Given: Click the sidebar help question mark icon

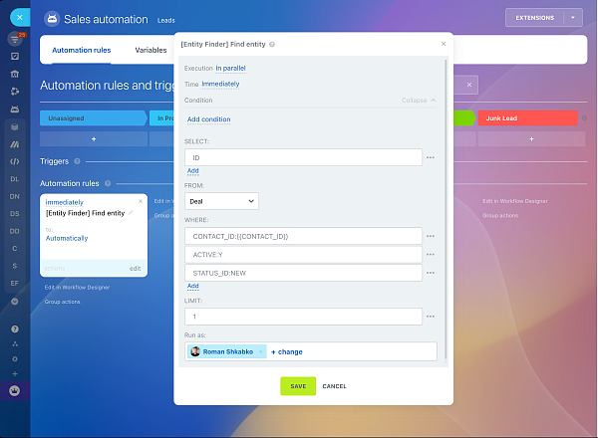Looking at the screenshot, I should [15, 328].
